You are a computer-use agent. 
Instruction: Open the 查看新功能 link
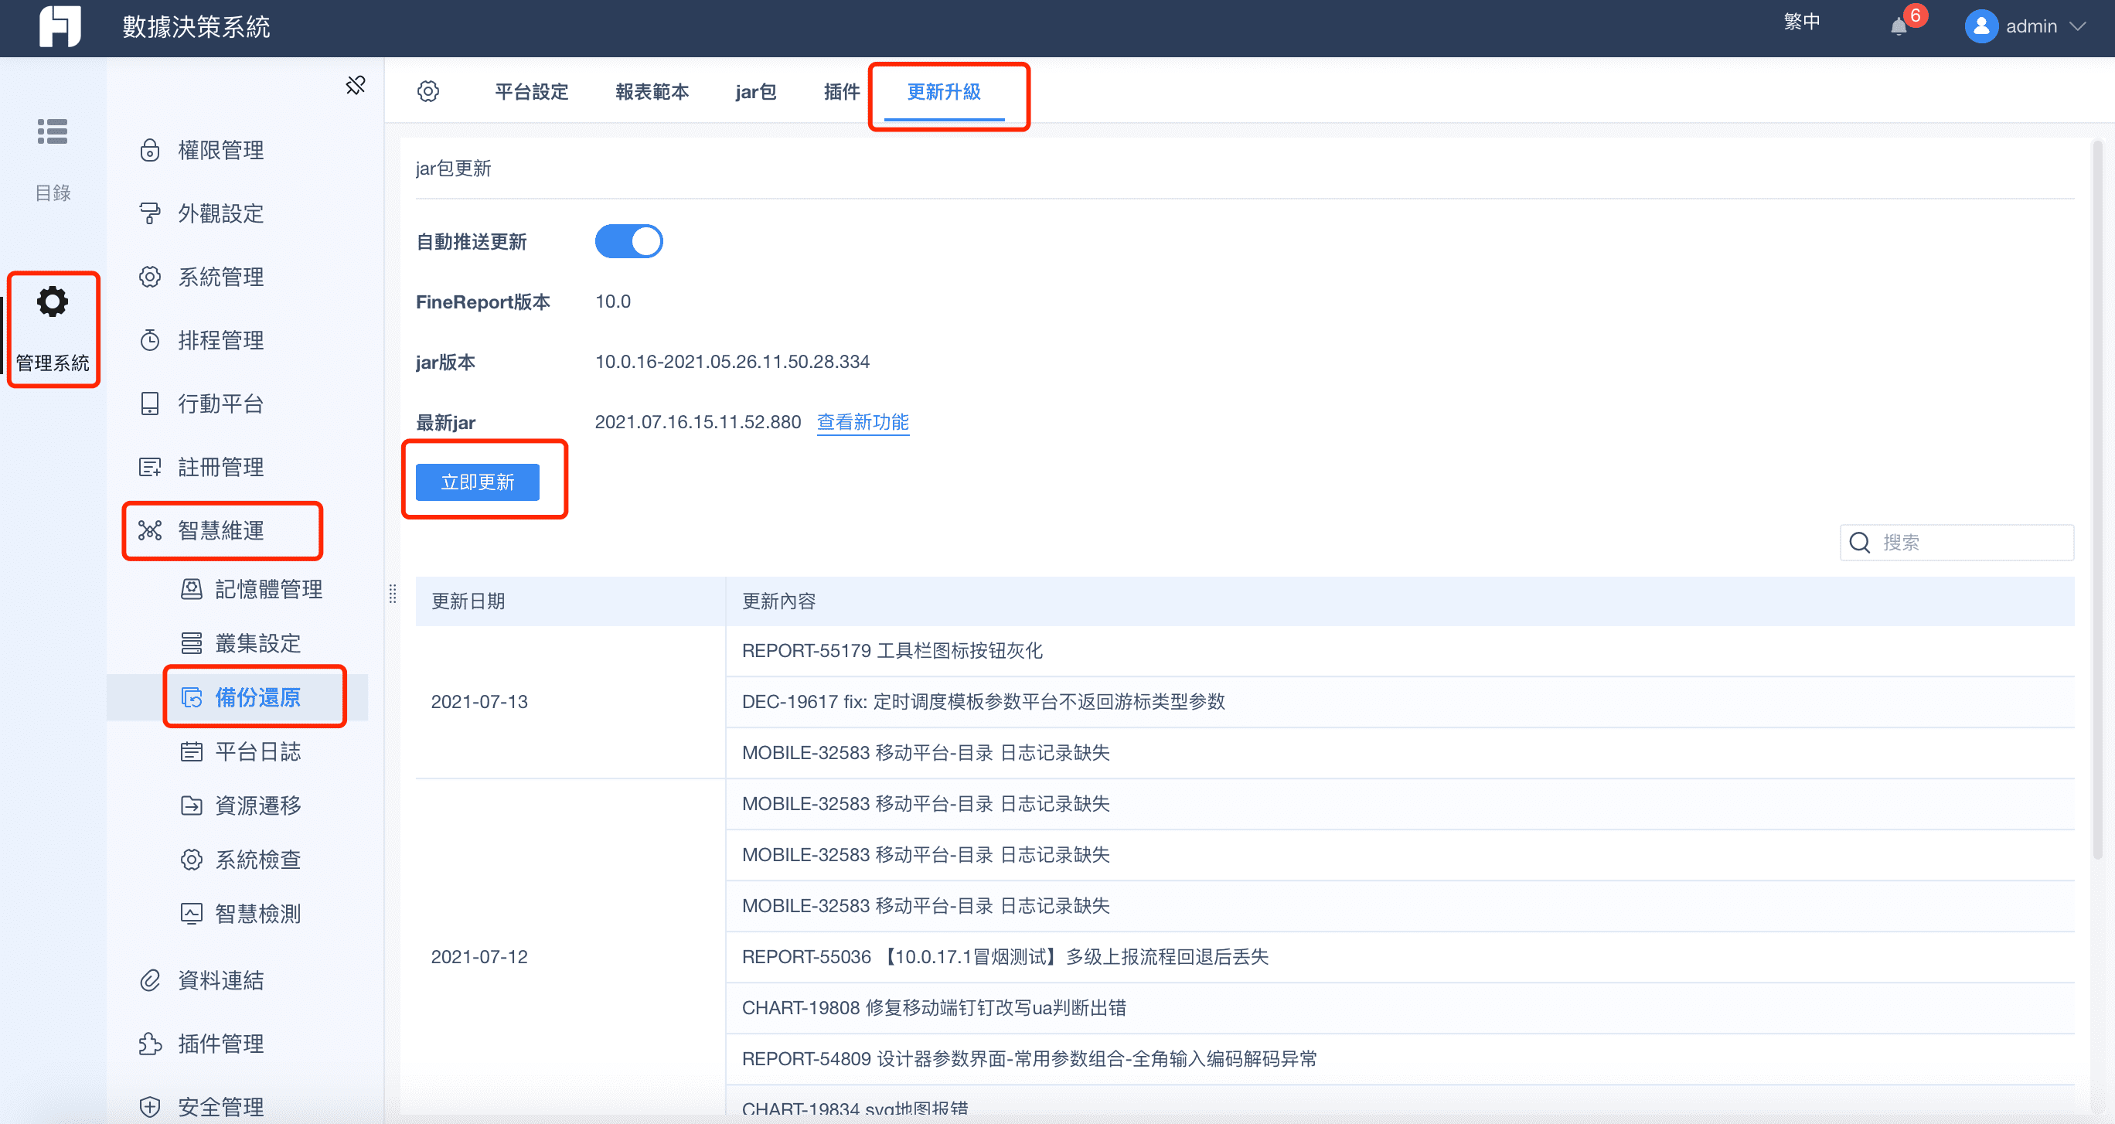(x=863, y=422)
